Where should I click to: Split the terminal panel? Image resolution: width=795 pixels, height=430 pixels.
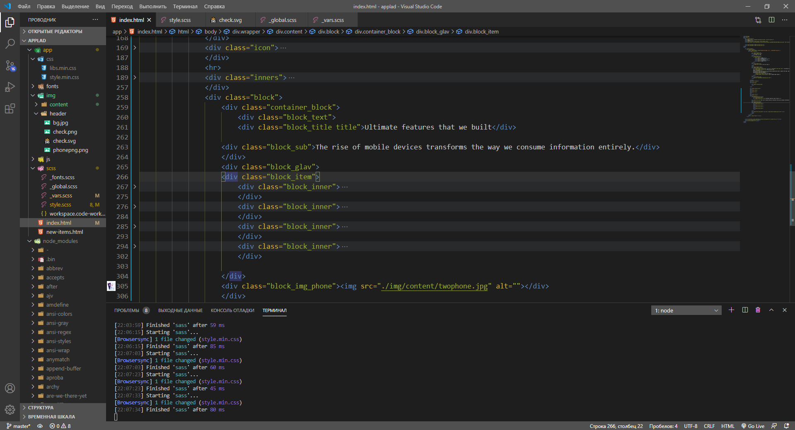745,310
